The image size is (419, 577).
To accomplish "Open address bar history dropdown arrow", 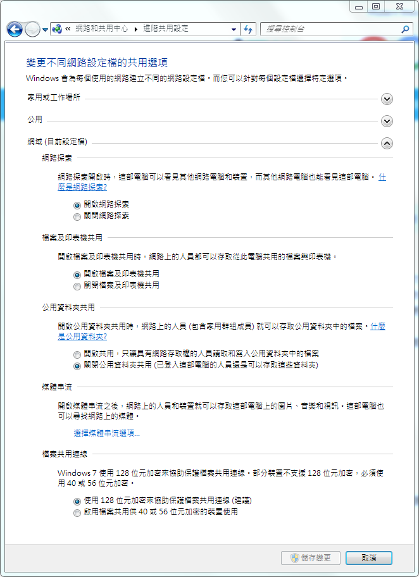I will pos(234,29).
